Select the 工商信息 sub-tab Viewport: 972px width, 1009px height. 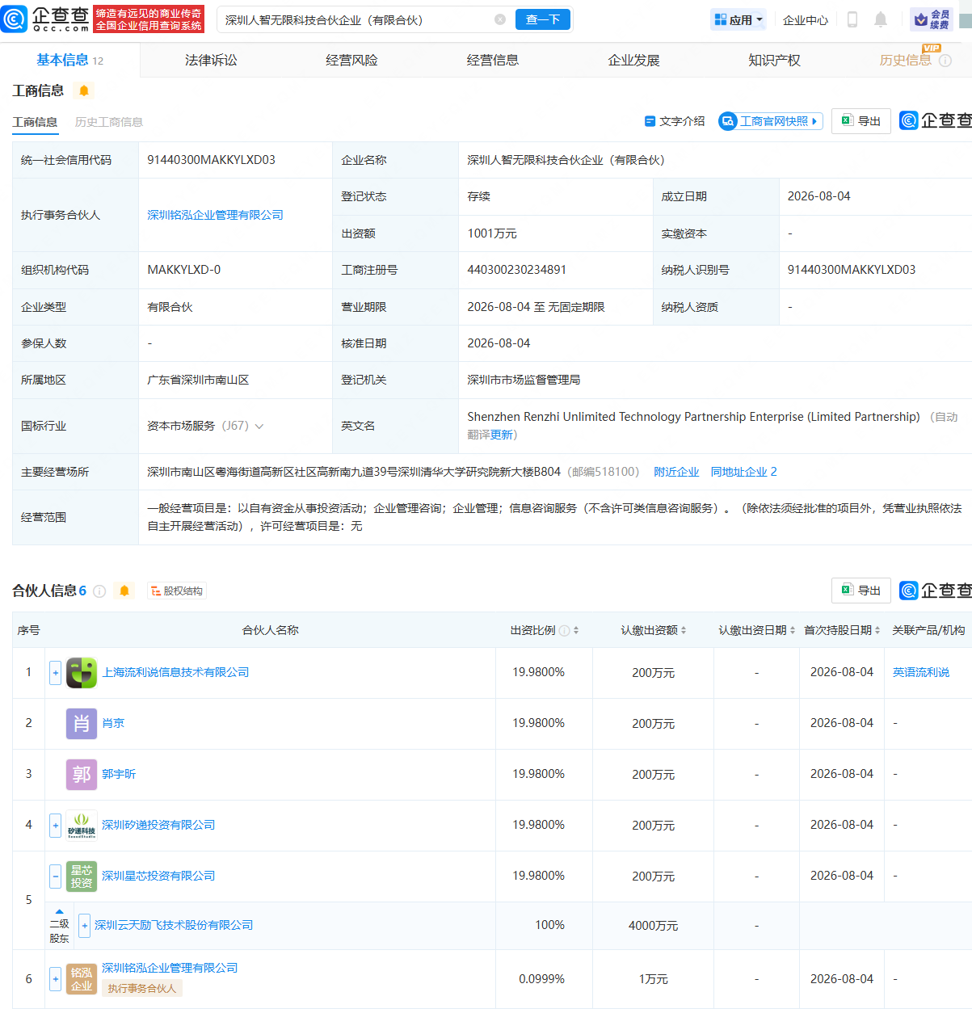point(35,122)
